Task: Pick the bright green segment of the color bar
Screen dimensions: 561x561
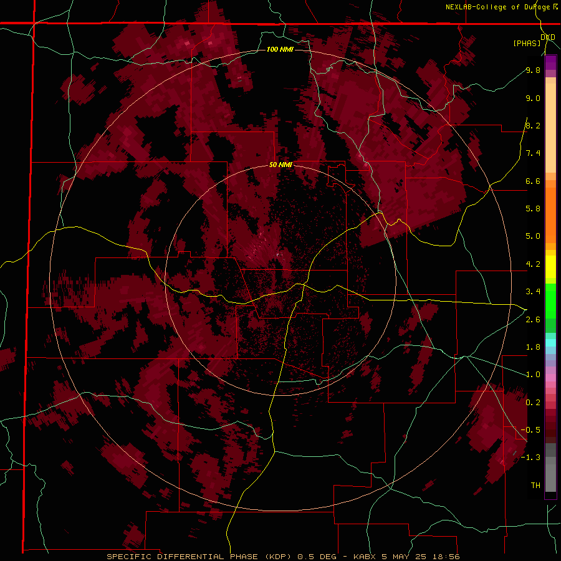Action: coord(550,300)
